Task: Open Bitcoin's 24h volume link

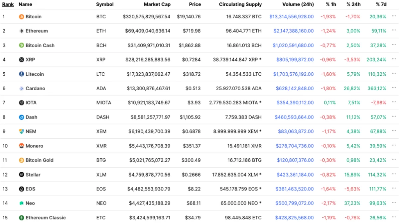Action: tap(291, 17)
